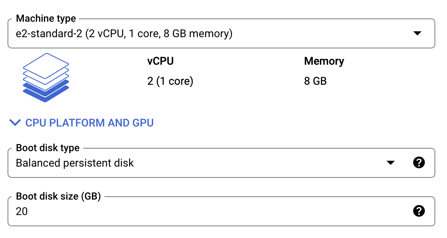Click the Boot disk type label
The height and width of the screenshot is (238, 447).
tap(48, 148)
